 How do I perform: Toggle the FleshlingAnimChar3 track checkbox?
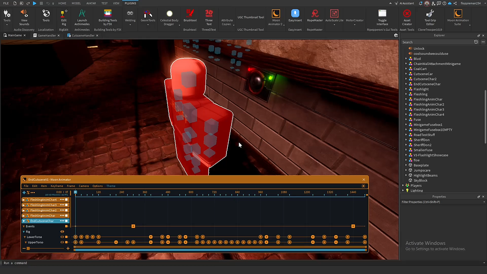tap(67, 205)
